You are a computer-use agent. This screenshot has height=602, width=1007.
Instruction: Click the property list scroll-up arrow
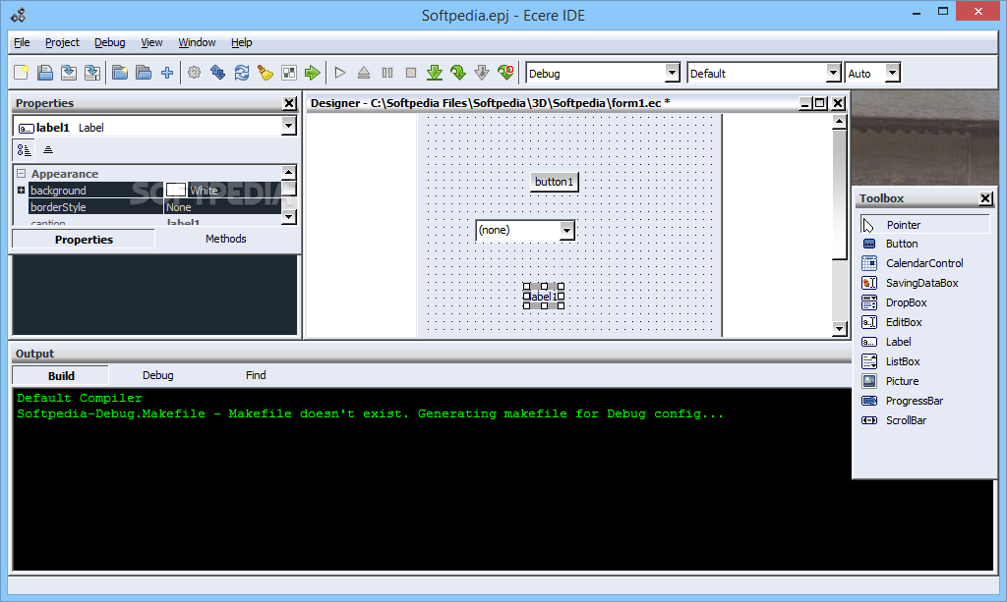[x=288, y=172]
